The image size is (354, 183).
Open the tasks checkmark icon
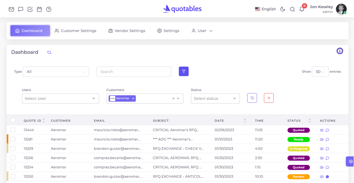[x=30, y=9]
